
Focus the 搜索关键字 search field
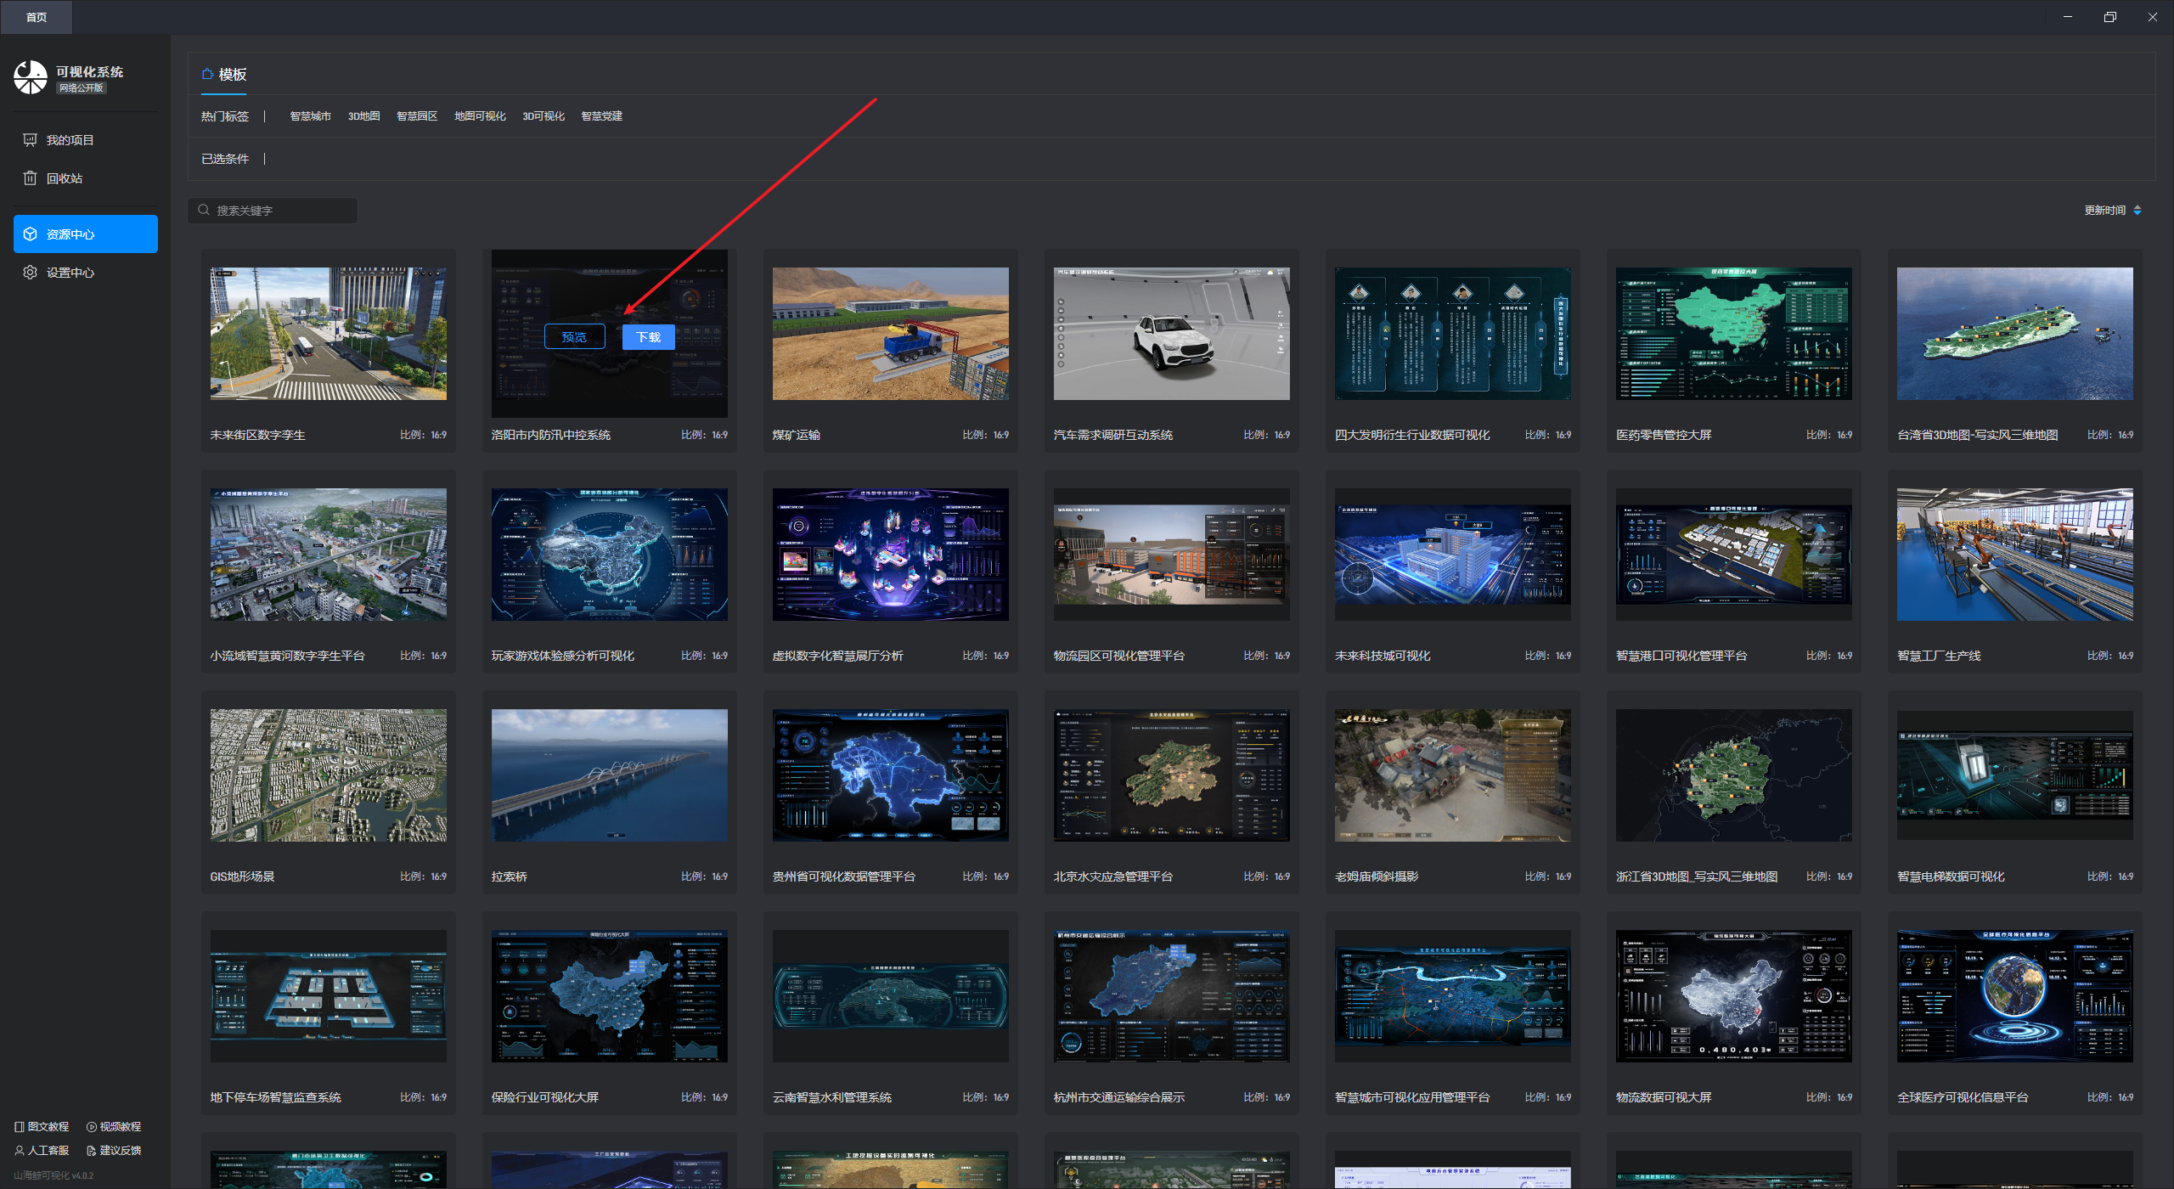pyautogui.click(x=280, y=211)
